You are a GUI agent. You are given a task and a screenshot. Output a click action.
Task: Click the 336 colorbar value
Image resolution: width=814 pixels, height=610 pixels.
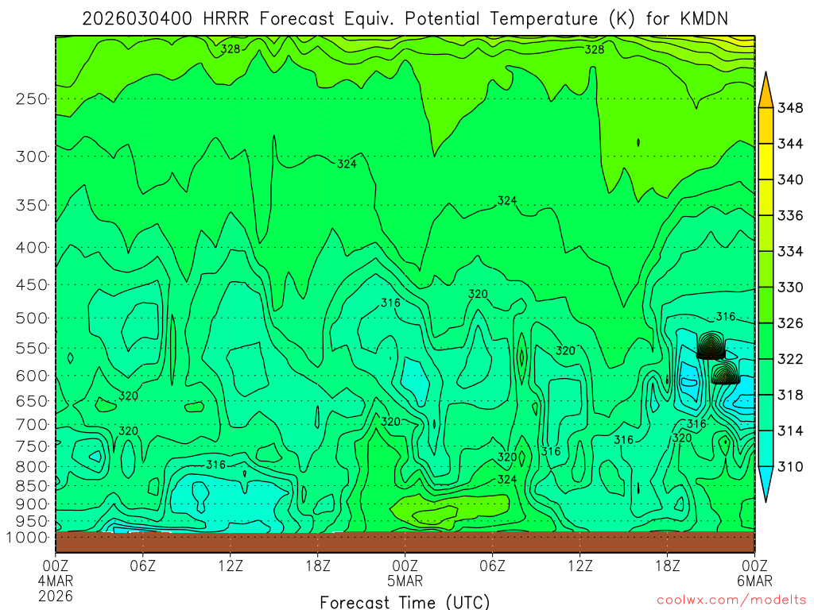coord(790,215)
